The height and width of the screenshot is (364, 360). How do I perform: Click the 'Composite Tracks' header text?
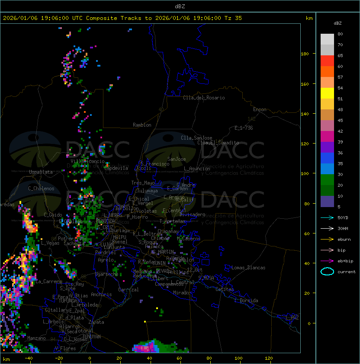coord(114,18)
